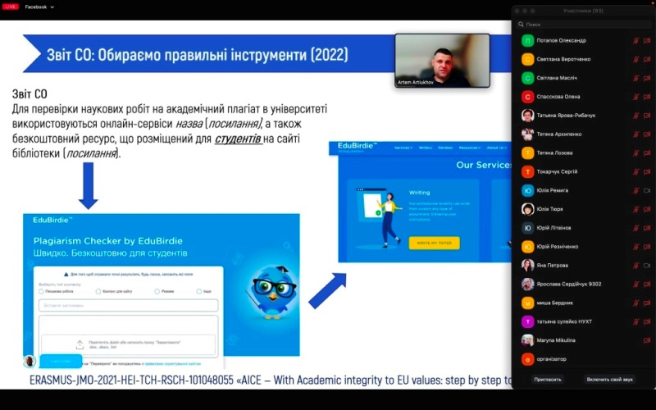This screenshot has width=656, height=410.
Task: Click video-off icon for миша Бердник
Action: 647,303
